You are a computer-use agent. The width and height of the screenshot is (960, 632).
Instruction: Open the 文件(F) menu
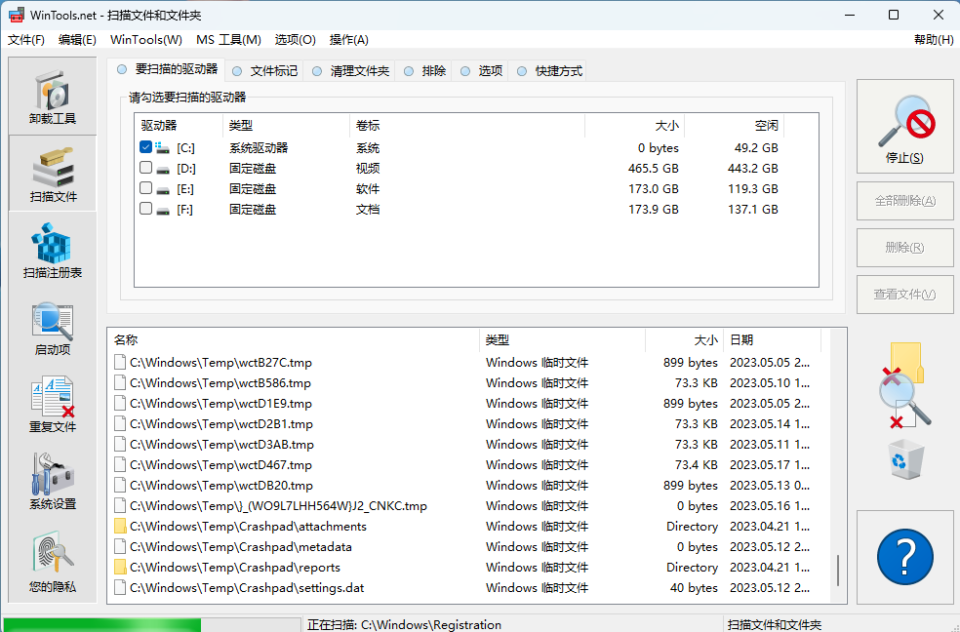pos(26,40)
